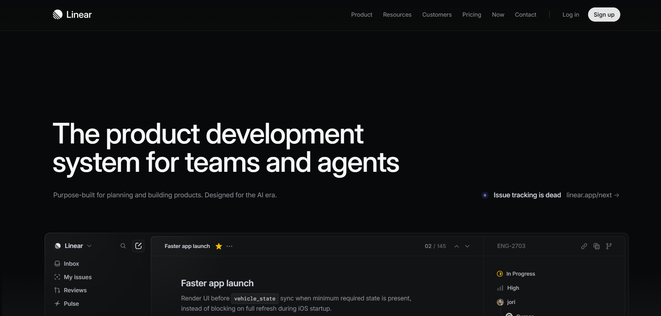Screen dimensions: 661x316
Task: Click the compose new issue icon
Action: [x=138, y=246]
